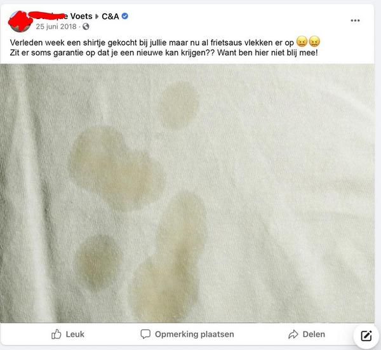Like the post with the Leuk label
Viewport: 381px width, 350px height.
click(x=75, y=334)
